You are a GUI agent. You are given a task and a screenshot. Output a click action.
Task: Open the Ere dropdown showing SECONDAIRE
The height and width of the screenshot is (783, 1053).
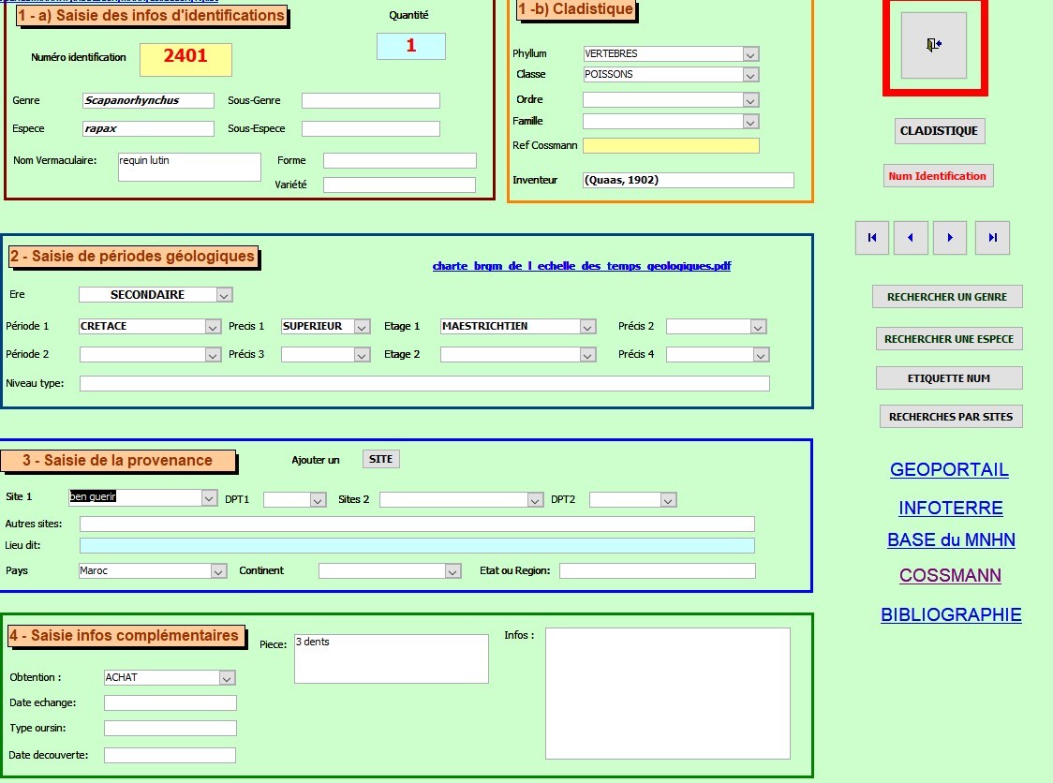coord(224,295)
